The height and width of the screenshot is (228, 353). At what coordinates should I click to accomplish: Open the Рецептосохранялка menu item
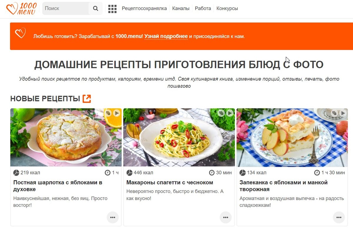[144, 9]
